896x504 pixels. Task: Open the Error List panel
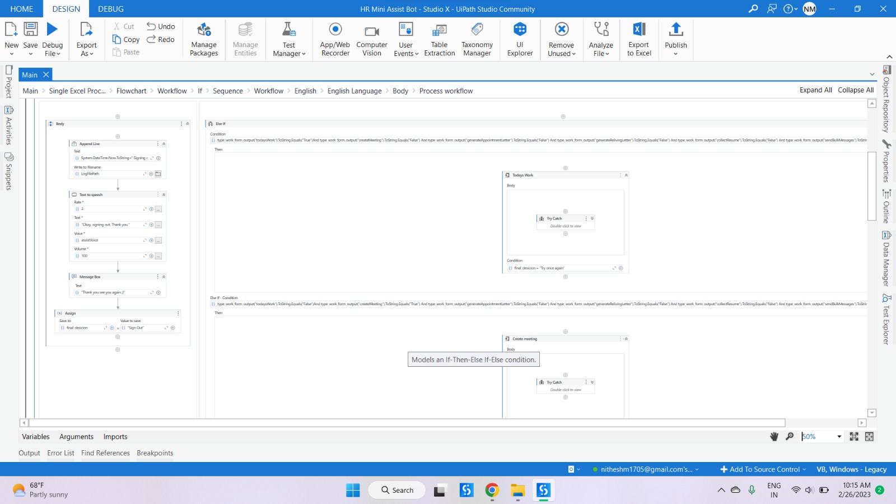pos(60,453)
